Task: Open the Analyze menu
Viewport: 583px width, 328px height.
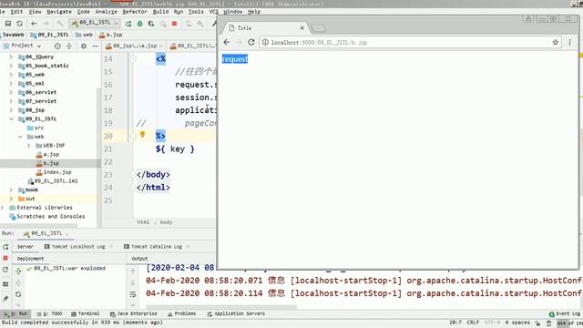Action: pos(106,12)
